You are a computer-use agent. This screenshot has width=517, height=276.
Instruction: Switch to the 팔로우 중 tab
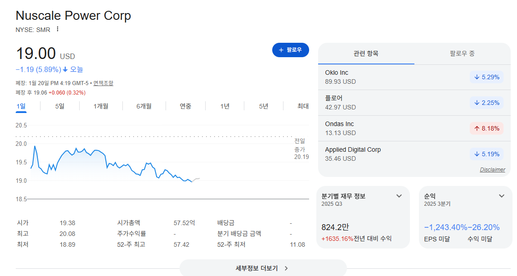coord(462,54)
